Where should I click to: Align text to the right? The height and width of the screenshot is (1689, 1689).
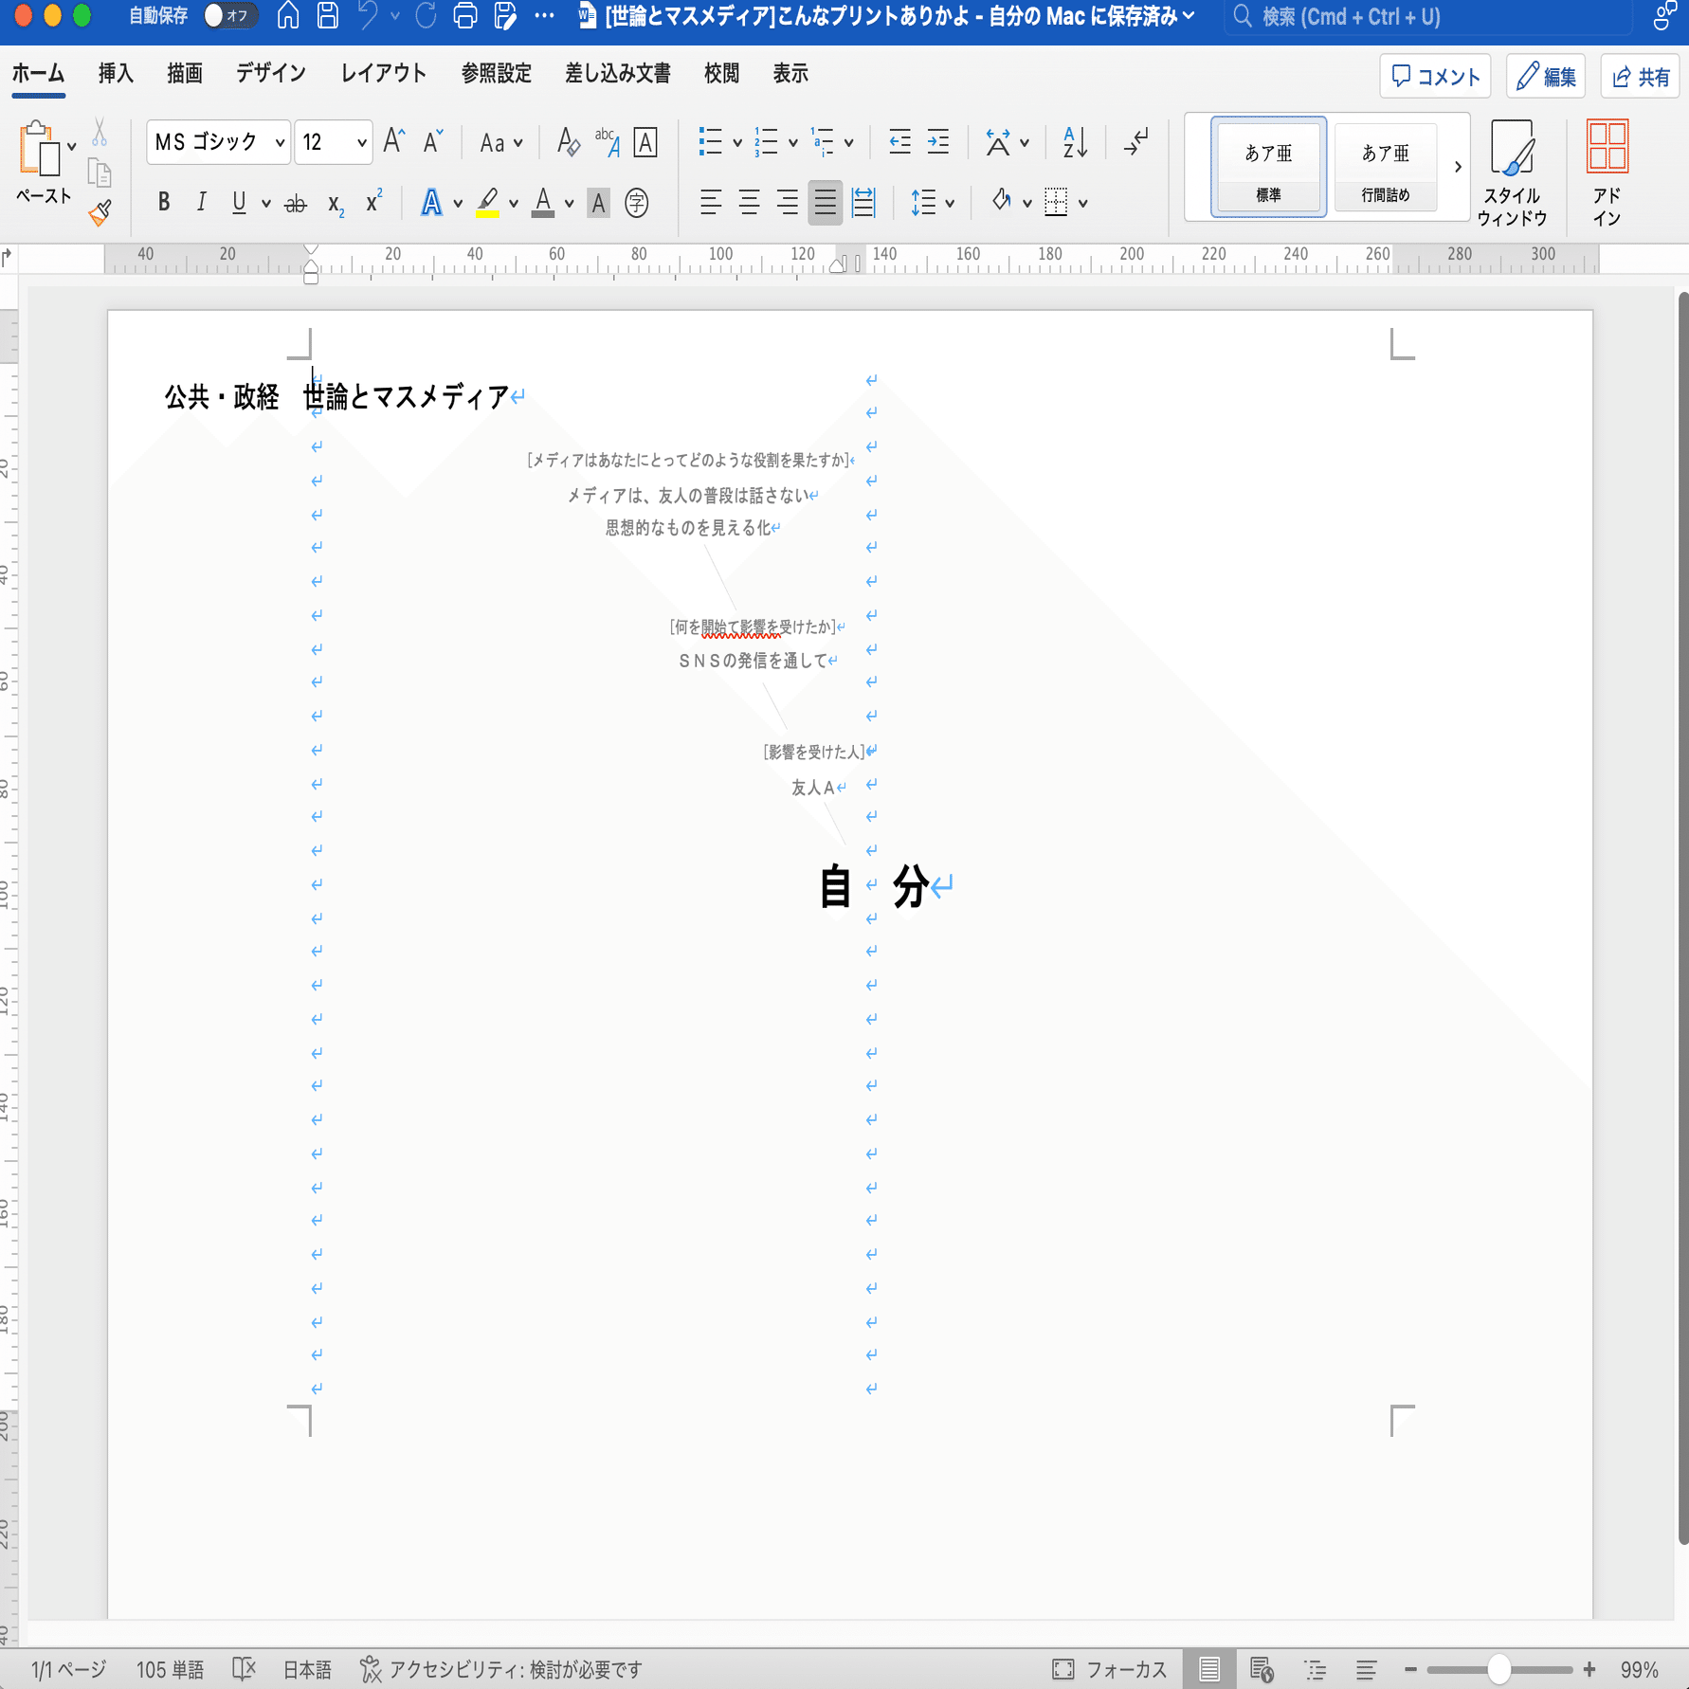(787, 202)
